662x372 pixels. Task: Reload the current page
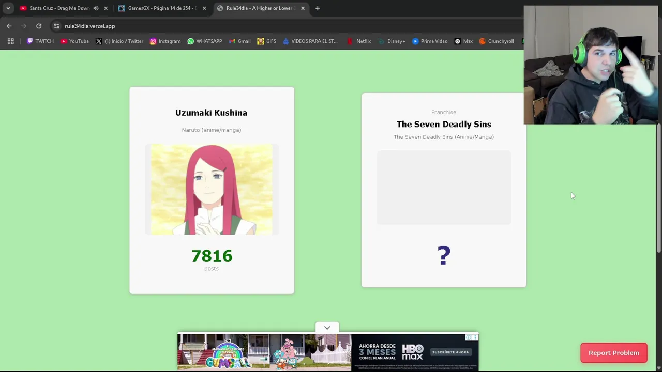[x=39, y=26]
